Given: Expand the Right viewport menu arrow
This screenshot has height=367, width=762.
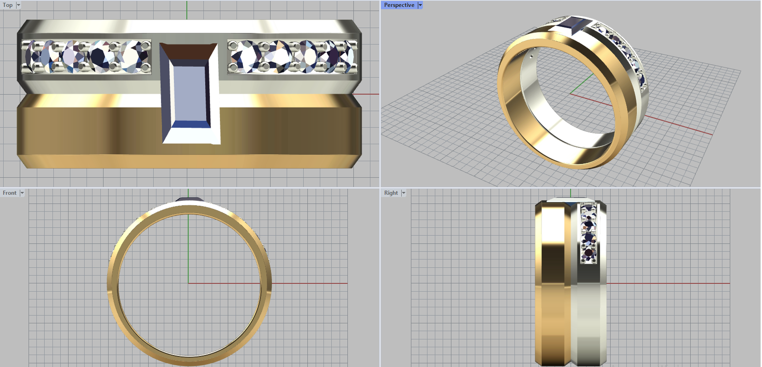Looking at the screenshot, I should tap(403, 193).
